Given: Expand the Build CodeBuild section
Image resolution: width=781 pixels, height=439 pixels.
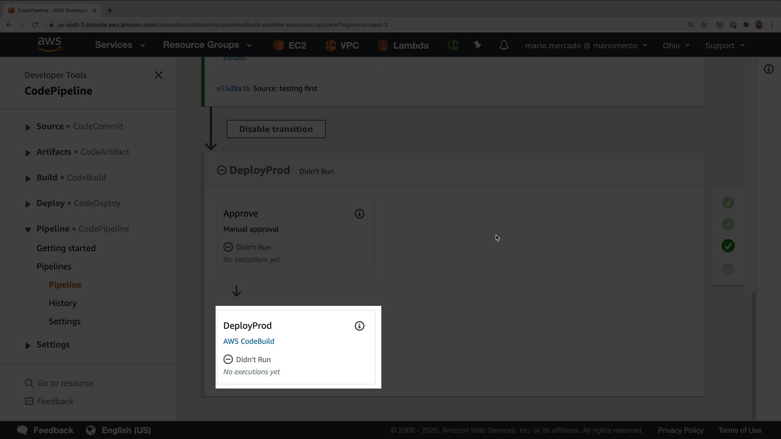Looking at the screenshot, I should coord(28,178).
